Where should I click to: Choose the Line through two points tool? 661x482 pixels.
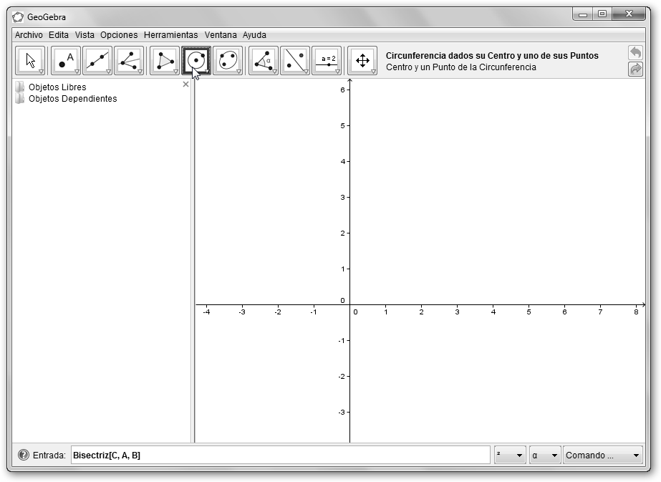pos(97,61)
